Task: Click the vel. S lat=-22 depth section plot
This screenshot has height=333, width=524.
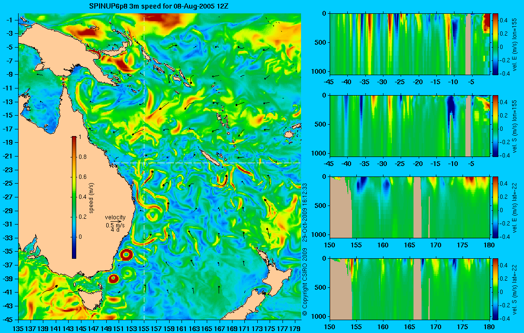Action: coord(410,289)
